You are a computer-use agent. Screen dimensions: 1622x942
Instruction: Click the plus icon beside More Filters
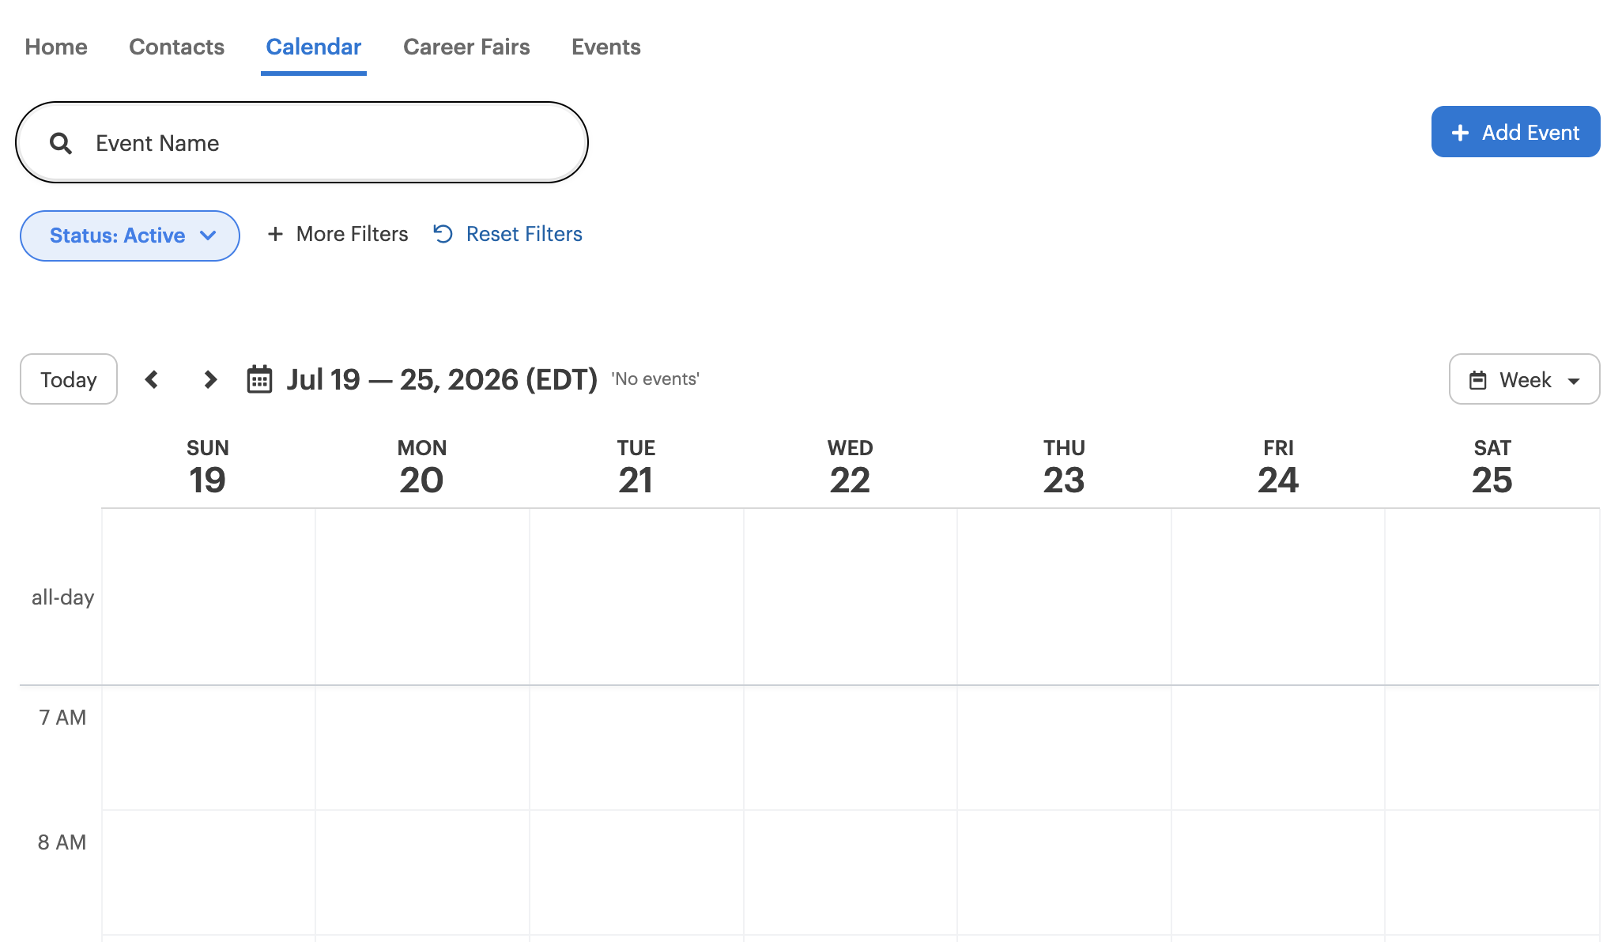click(x=275, y=234)
